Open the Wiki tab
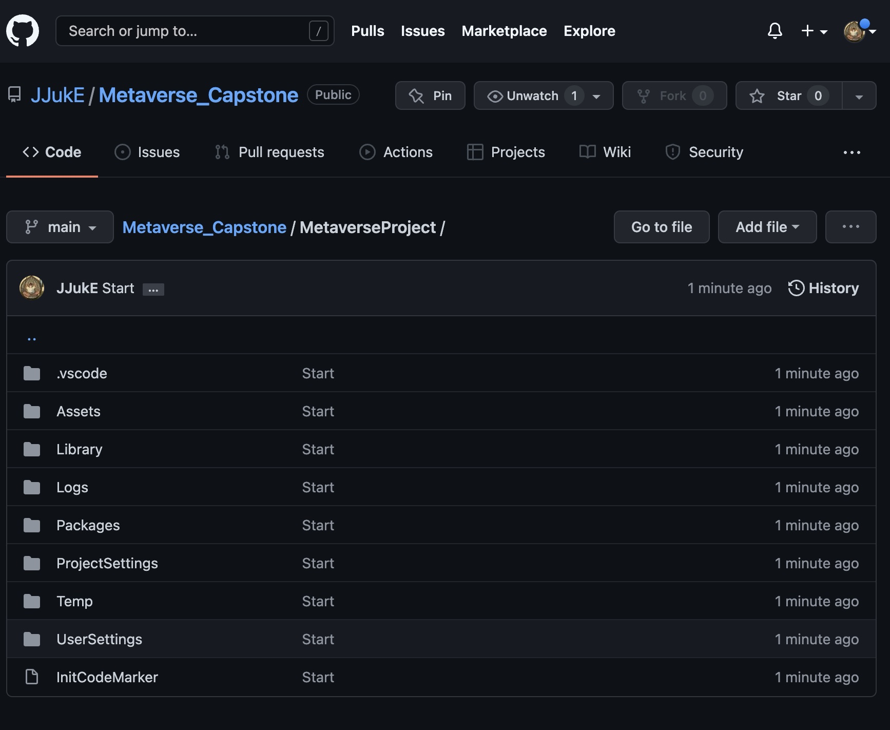The height and width of the screenshot is (730, 890). (605, 152)
